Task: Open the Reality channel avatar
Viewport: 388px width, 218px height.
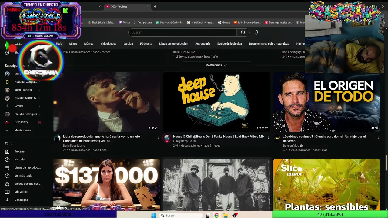Action: coord(7,106)
